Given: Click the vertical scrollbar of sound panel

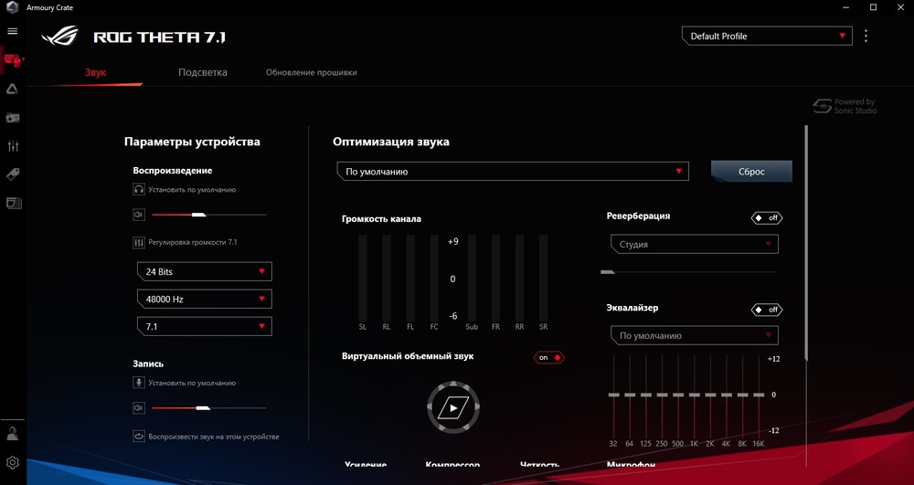Looking at the screenshot, I should click(807, 242).
